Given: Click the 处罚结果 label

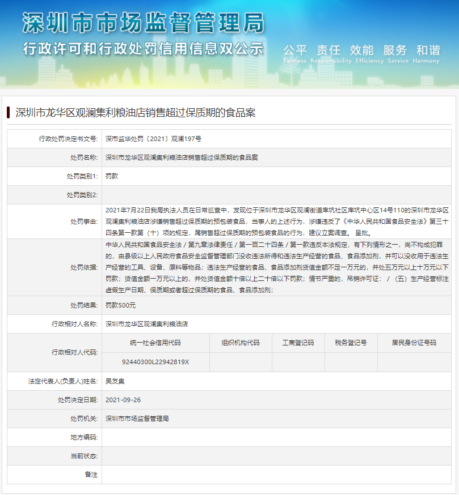Looking at the screenshot, I should point(84,305).
